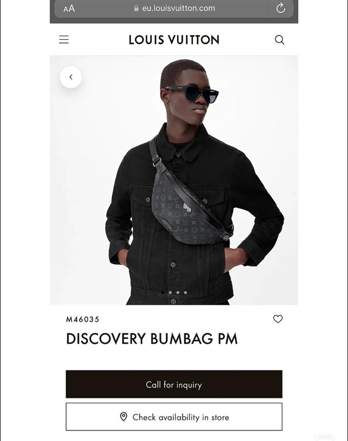Image resolution: width=348 pixels, height=441 pixels.
Task: Reload the page with the refresh icon
Action: (280, 8)
